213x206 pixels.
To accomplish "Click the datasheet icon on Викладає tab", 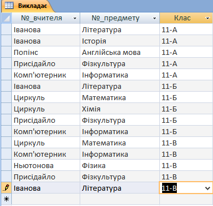I will [x=9, y=6].
